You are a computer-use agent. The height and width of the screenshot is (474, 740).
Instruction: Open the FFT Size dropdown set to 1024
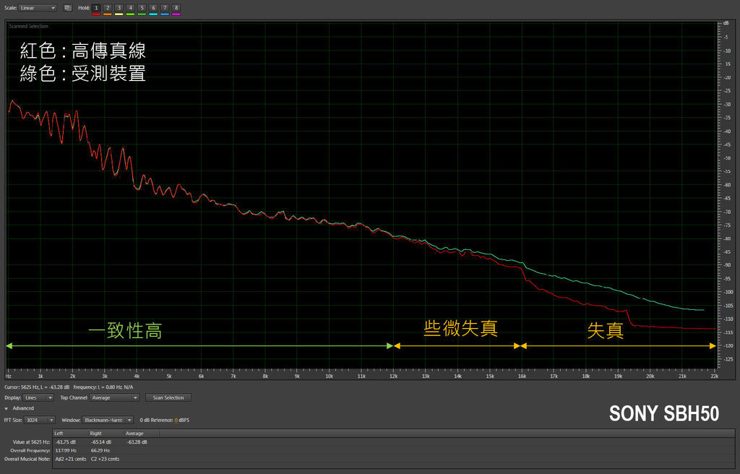pyautogui.click(x=40, y=420)
